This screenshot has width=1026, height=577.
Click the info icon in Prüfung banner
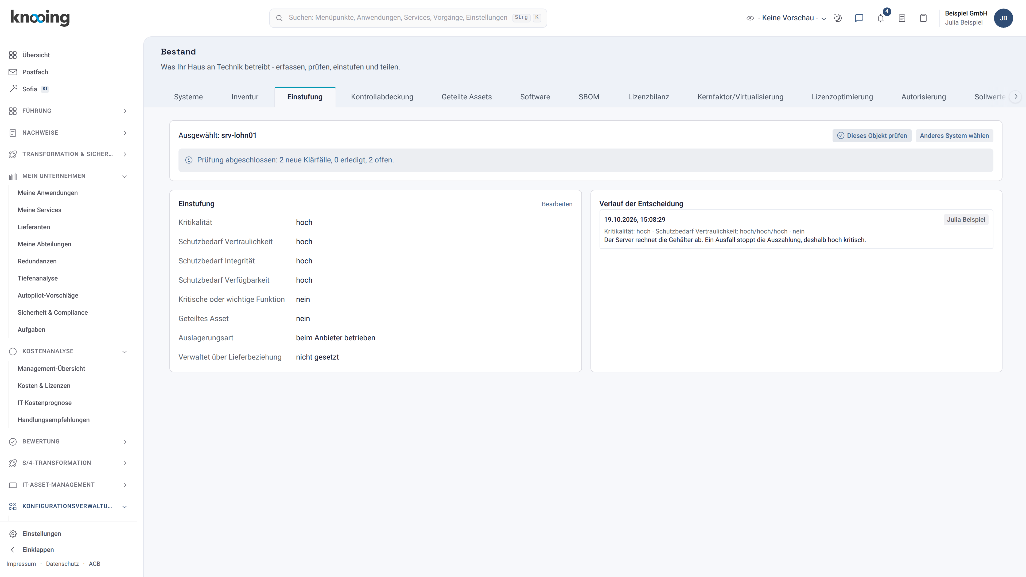coord(189,160)
